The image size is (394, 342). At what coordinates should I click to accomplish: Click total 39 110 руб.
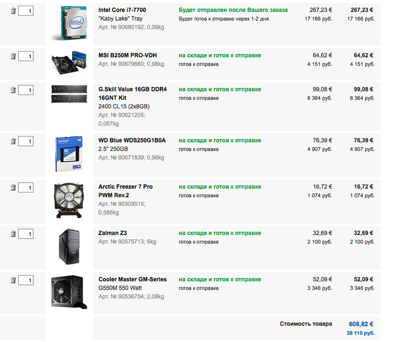click(x=361, y=333)
